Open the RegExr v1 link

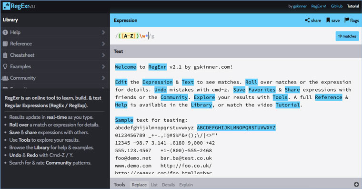coord(319,6)
